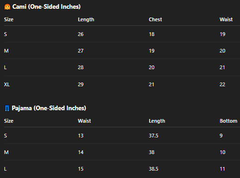Click the Cami table Length column header
Viewport: 240px width, 178px height.
click(x=86, y=20)
